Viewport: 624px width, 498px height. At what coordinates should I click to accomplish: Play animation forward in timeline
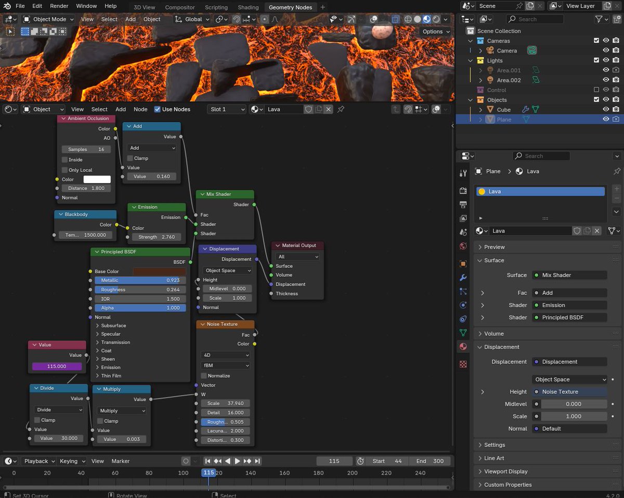(x=237, y=461)
